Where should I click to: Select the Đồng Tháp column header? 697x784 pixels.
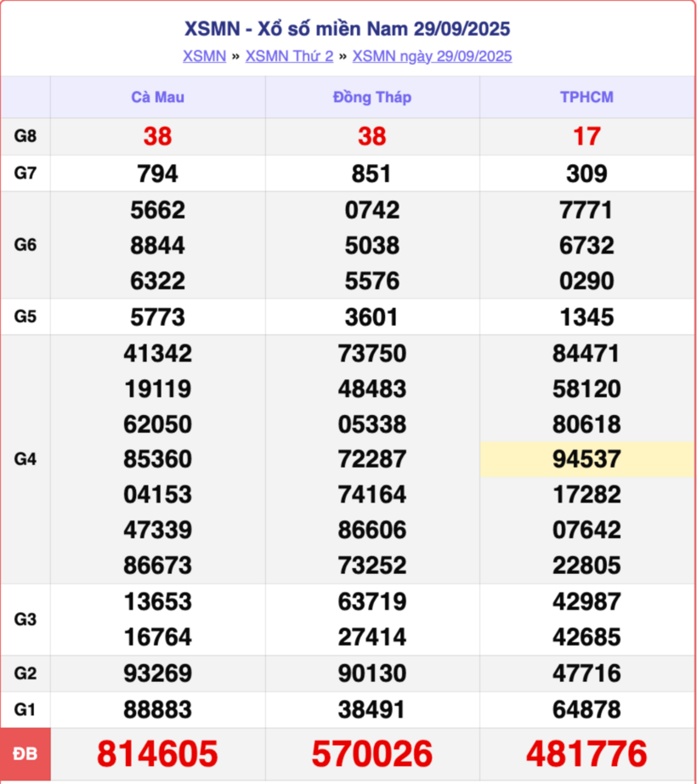pyautogui.click(x=371, y=97)
